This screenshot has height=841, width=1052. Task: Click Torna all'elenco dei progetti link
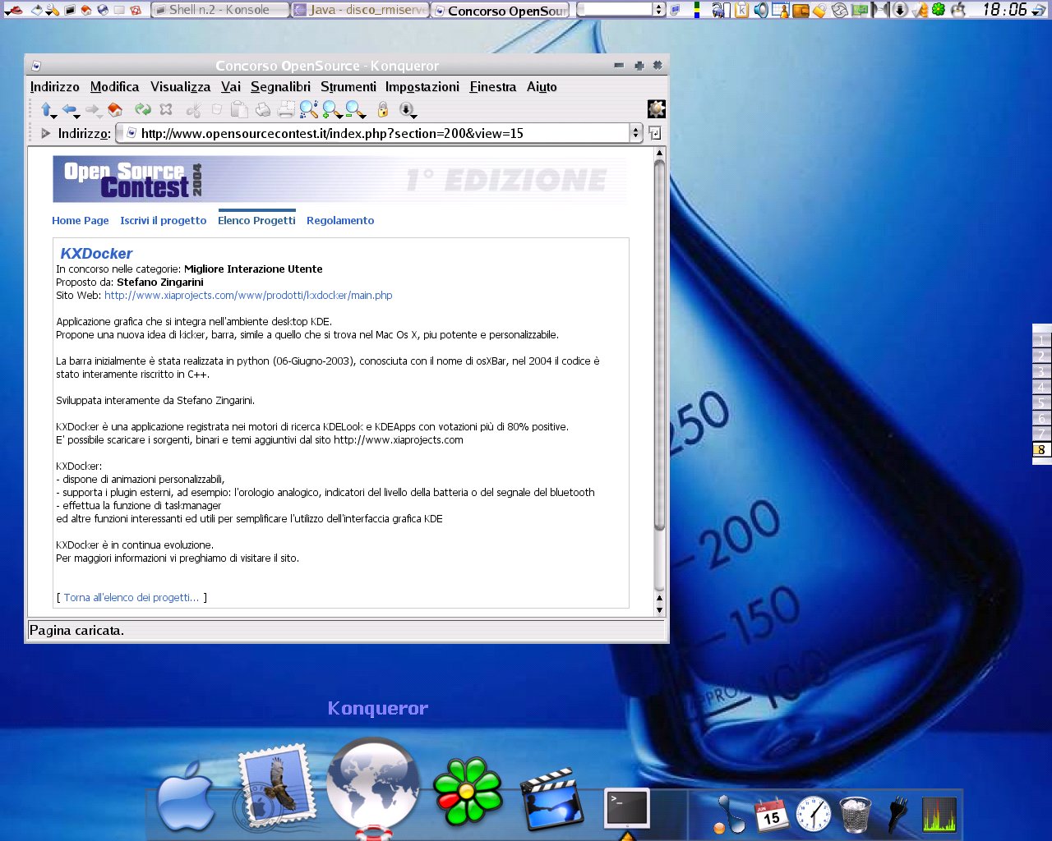pyautogui.click(x=131, y=597)
